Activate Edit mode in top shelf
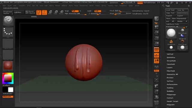192x108 pixels. click(39, 12)
